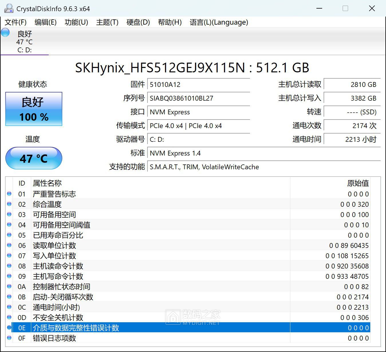Image resolution: width=386 pixels, height=352 pixels.
Task: Click the 3382 GB total host writes value
Action: click(x=352, y=98)
